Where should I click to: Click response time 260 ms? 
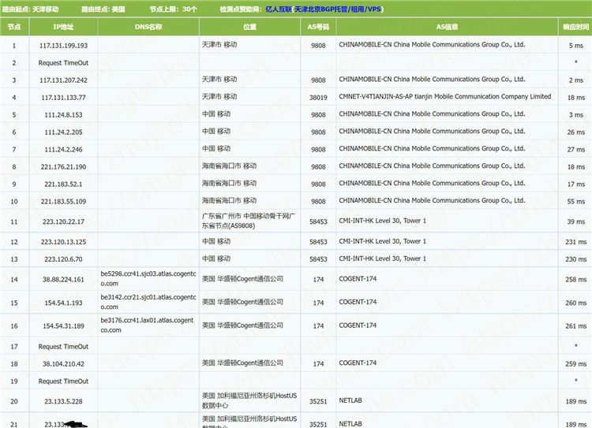(575, 303)
